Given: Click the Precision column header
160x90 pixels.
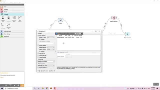Looking at the screenshot, I should click(x=76, y=35).
